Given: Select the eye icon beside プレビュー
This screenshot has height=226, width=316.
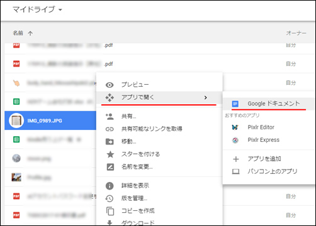Looking at the screenshot, I should click(110, 85).
